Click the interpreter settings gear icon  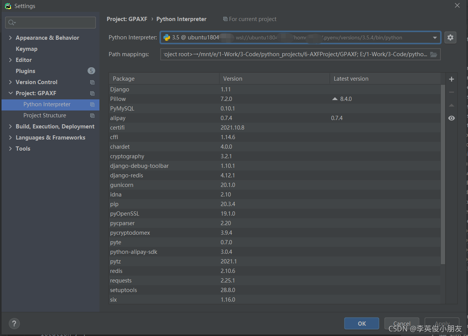[x=450, y=37]
